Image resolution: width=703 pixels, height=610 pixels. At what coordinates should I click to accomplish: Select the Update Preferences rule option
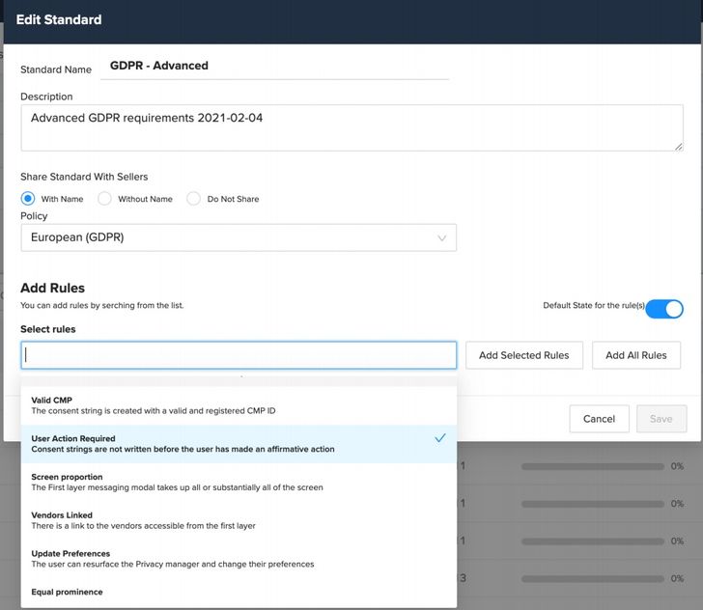click(x=239, y=559)
